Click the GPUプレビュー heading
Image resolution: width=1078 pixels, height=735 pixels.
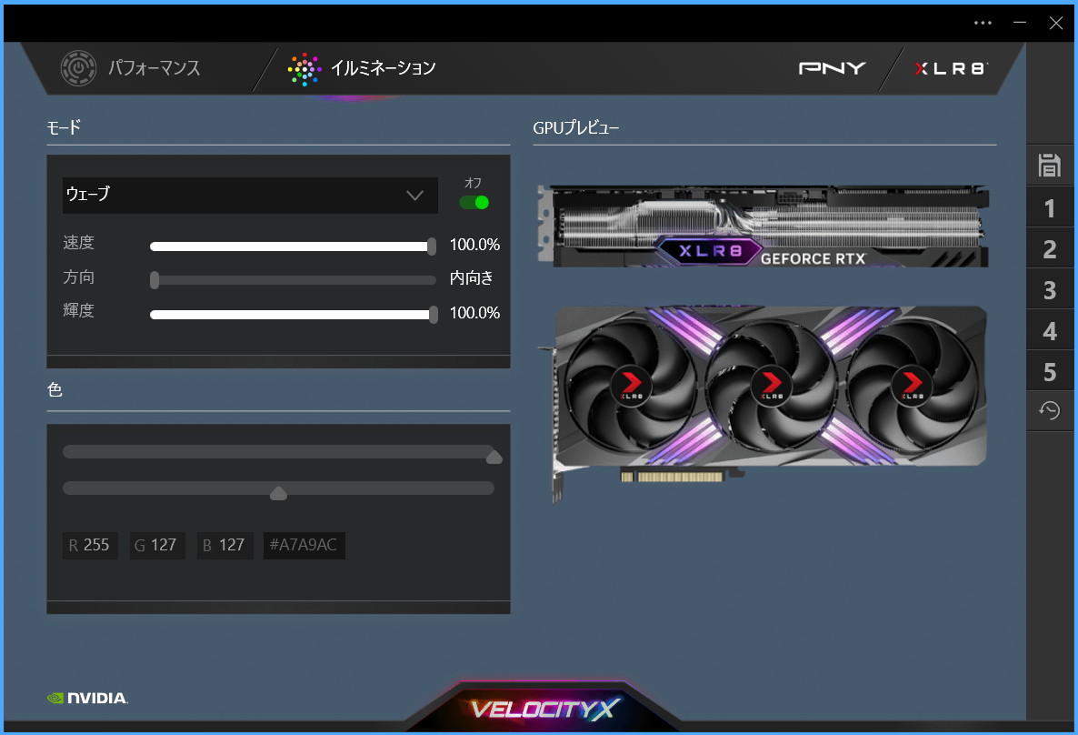tap(576, 128)
